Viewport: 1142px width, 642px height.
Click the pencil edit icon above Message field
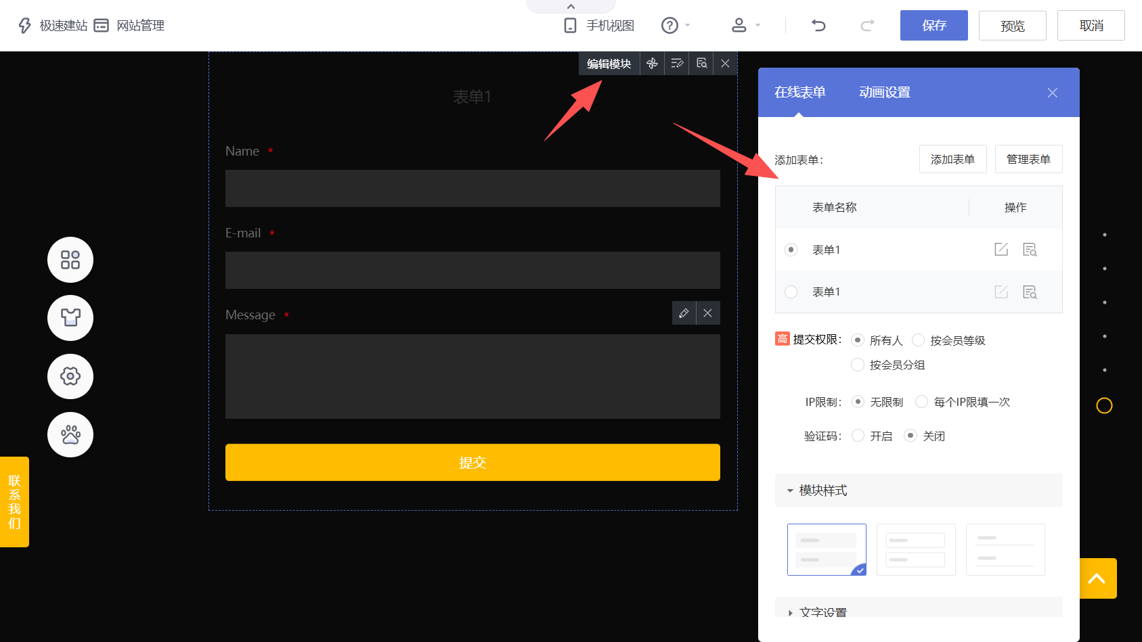(684, 313)
